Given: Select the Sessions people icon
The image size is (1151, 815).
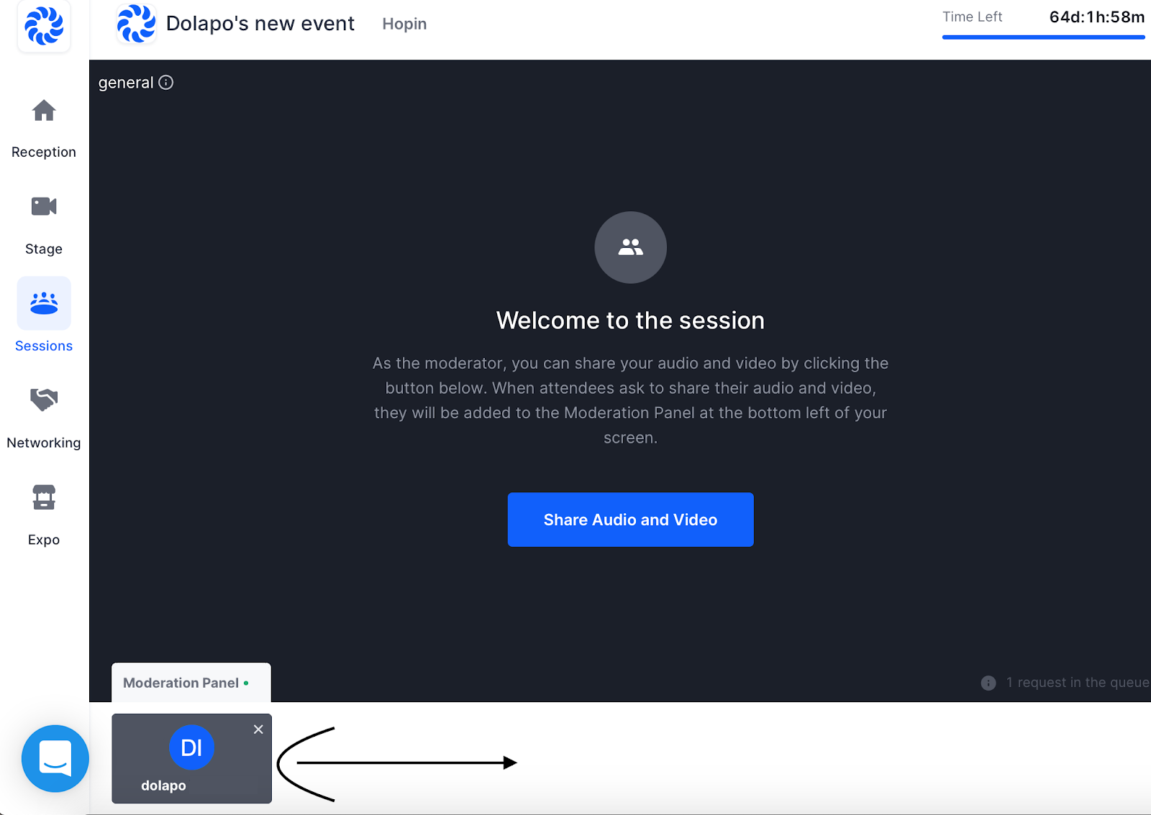Looking at the screenshot, I should 44,303.
